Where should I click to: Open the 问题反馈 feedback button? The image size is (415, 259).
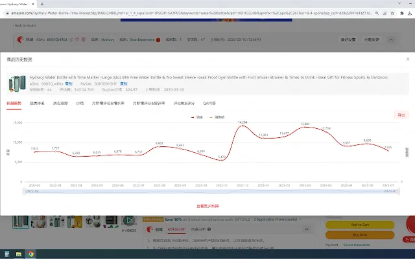coord(372,39)
